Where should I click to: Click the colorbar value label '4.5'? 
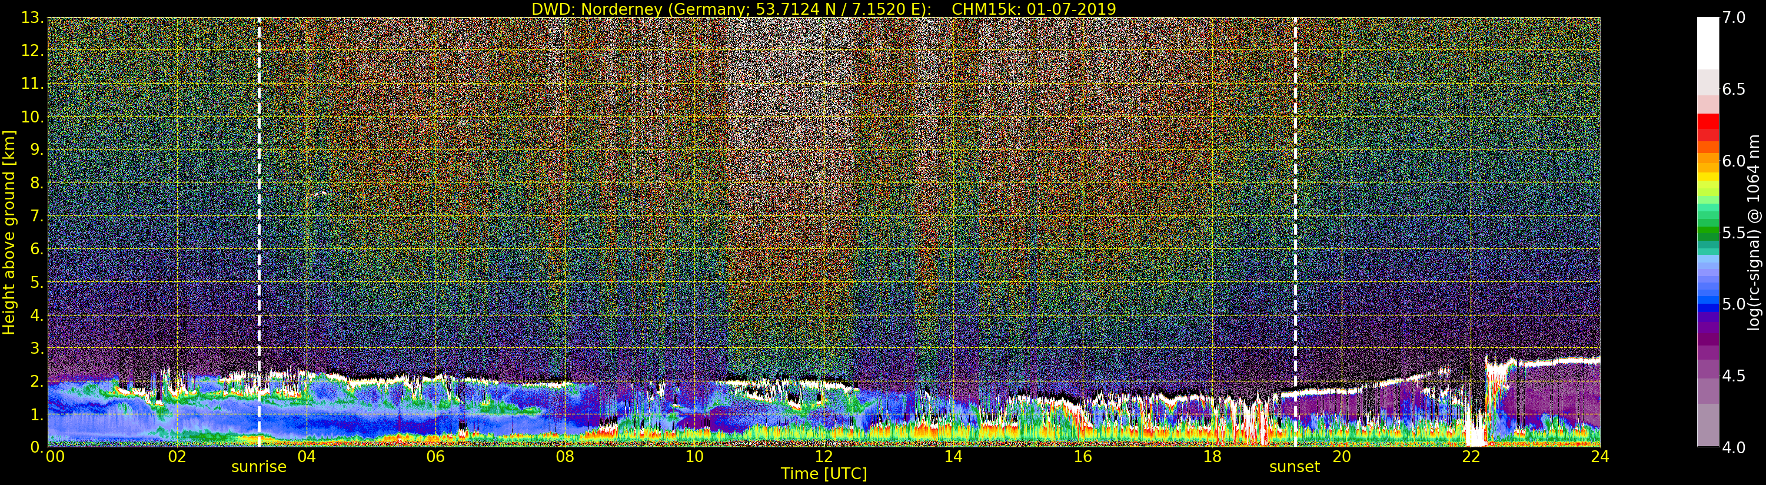1734,376
